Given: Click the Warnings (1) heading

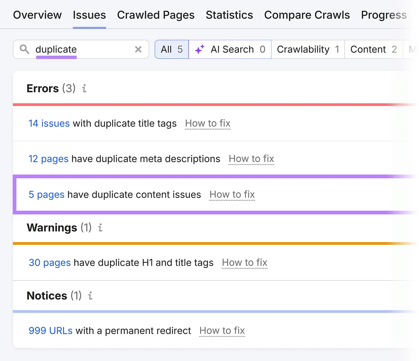Looking at the screenshot, I should tap(59, 228).
